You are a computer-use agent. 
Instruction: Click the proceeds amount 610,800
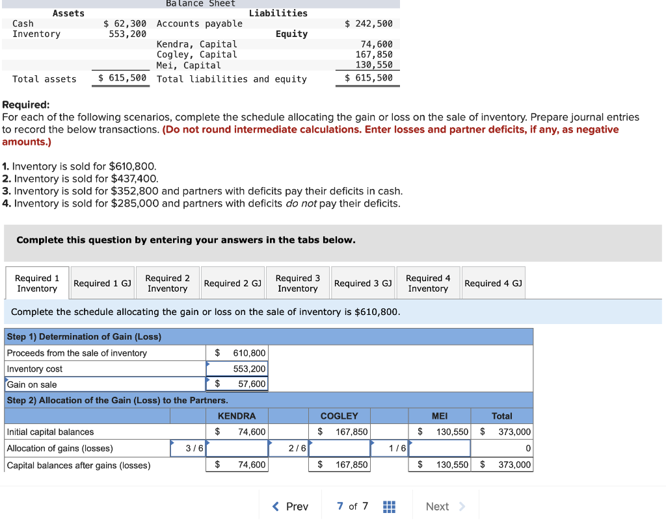click(237, 353)
